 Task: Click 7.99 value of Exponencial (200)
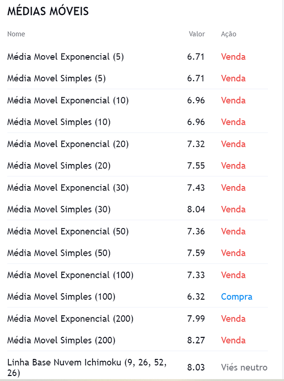click(196, 319)
